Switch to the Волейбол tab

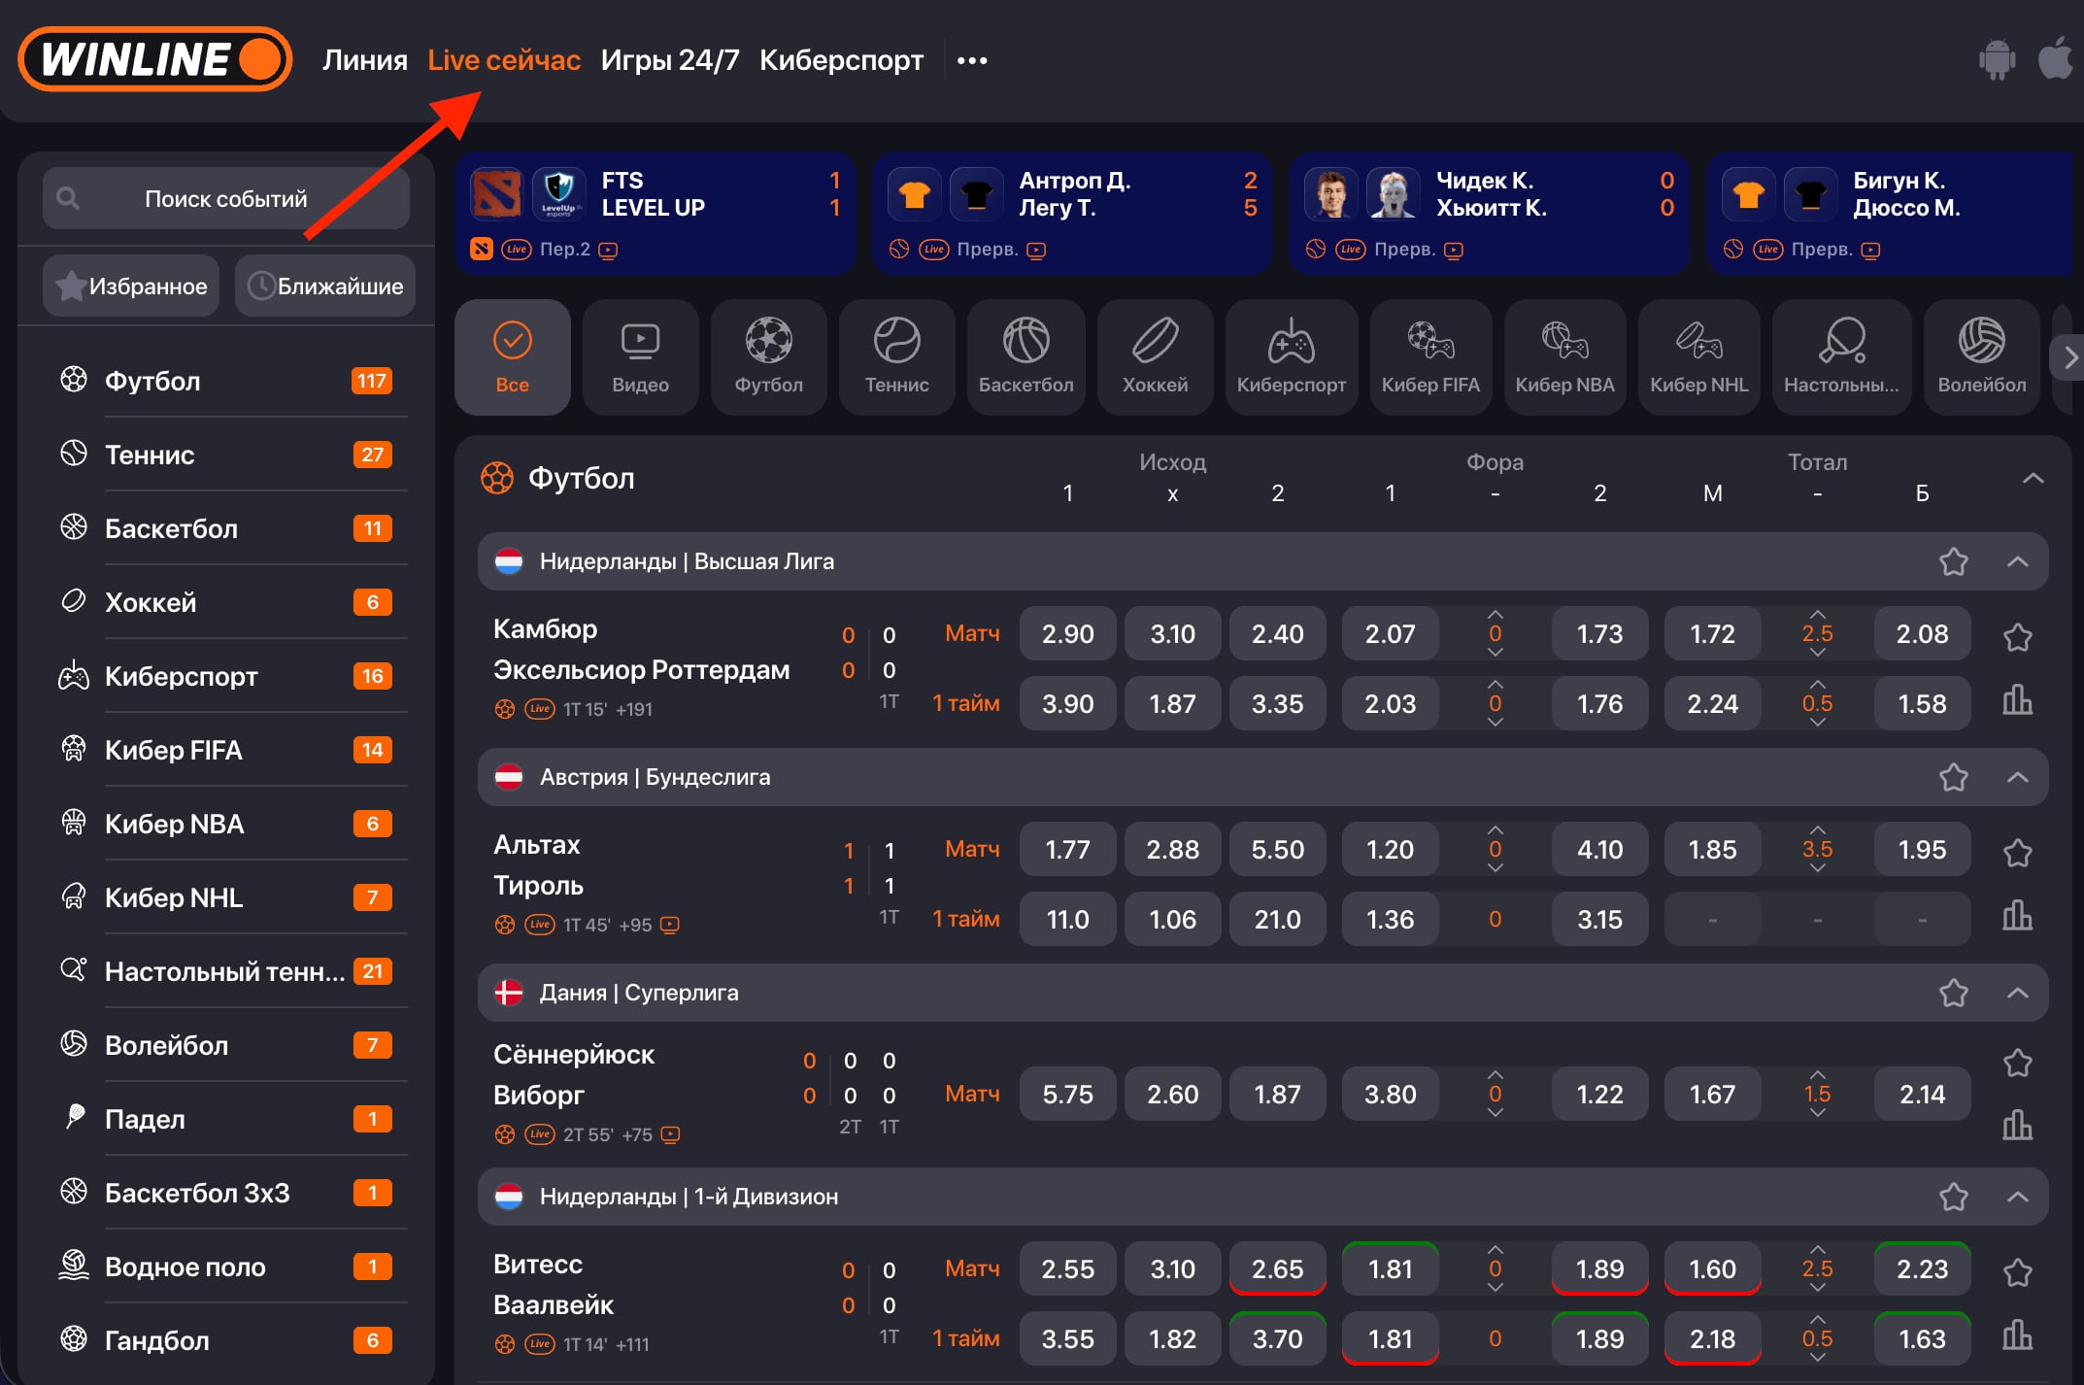pos(1982,357)
